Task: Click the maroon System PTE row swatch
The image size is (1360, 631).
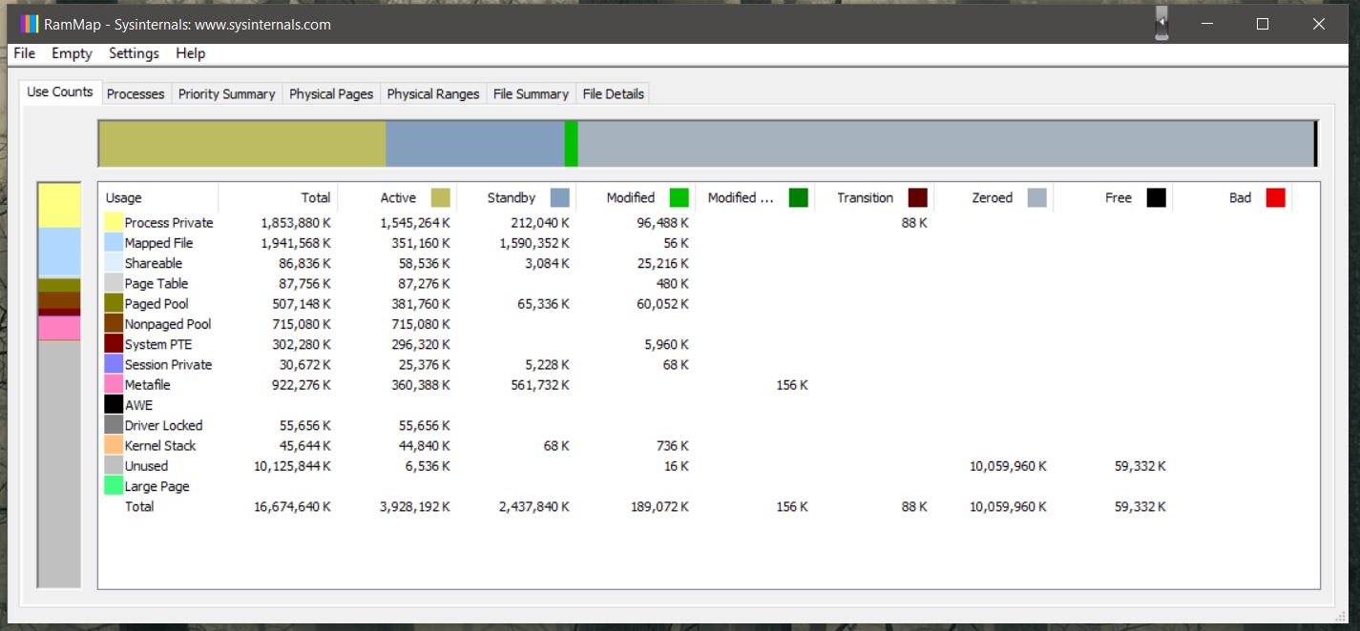Action: point(114,344)
